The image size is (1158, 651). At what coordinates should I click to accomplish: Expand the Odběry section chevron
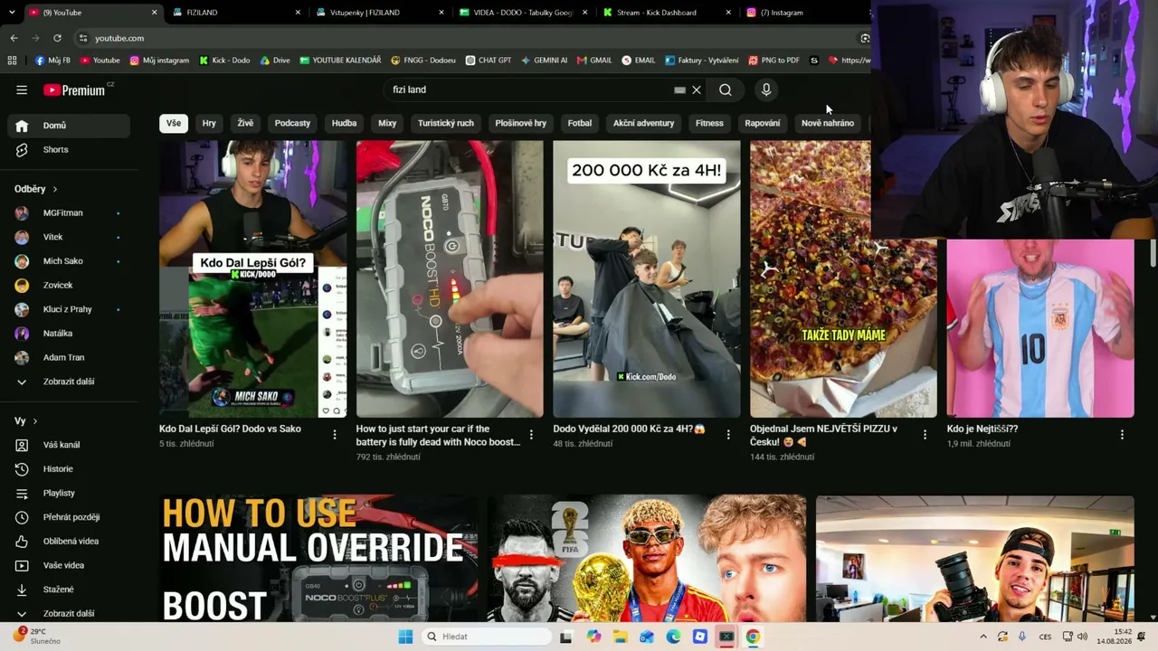tap(55, 189)
